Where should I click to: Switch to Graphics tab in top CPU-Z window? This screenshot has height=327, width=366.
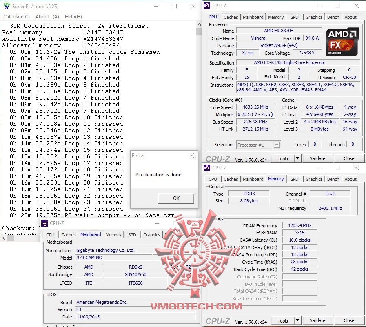314,17
